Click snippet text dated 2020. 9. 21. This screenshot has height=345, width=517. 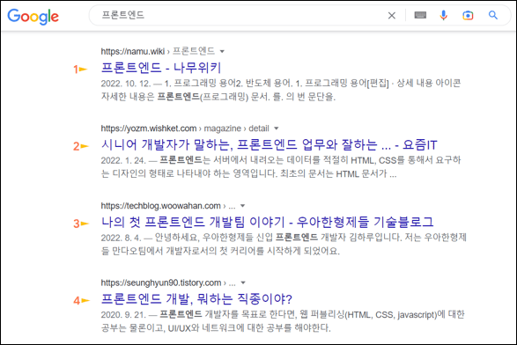pos(283,321)
